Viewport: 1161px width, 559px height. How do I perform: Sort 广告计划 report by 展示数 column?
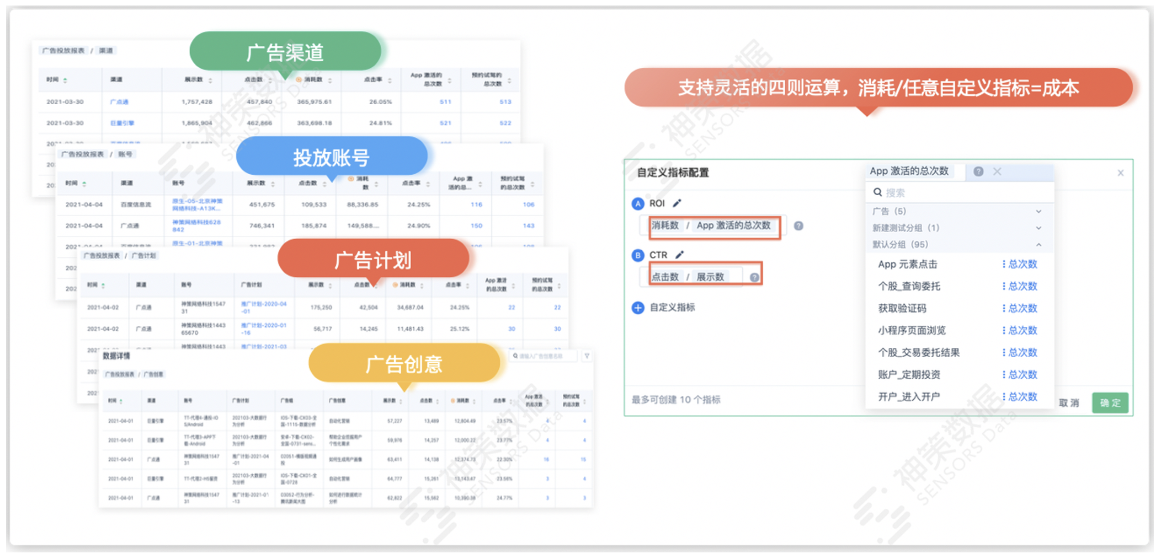point(330,286)
